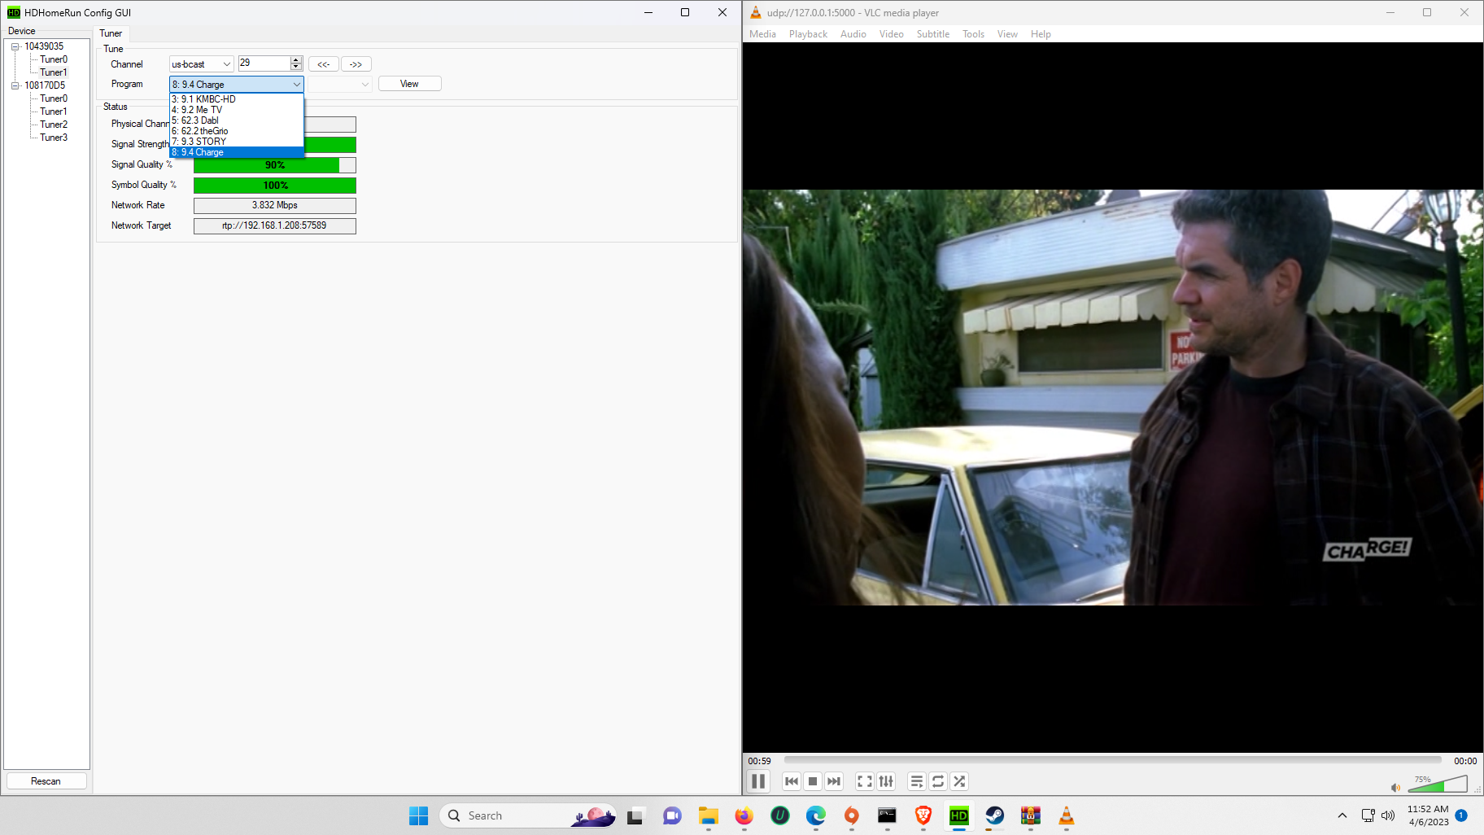This screenshot has height=835, width=1484.
Task: Open the us-bcast channel map dropdown
Action: pyautogui.click(x=201, y=64)
